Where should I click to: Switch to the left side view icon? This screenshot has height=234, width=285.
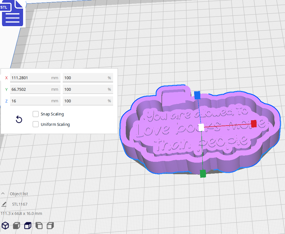pyautogui.click(x=39, y=226)
